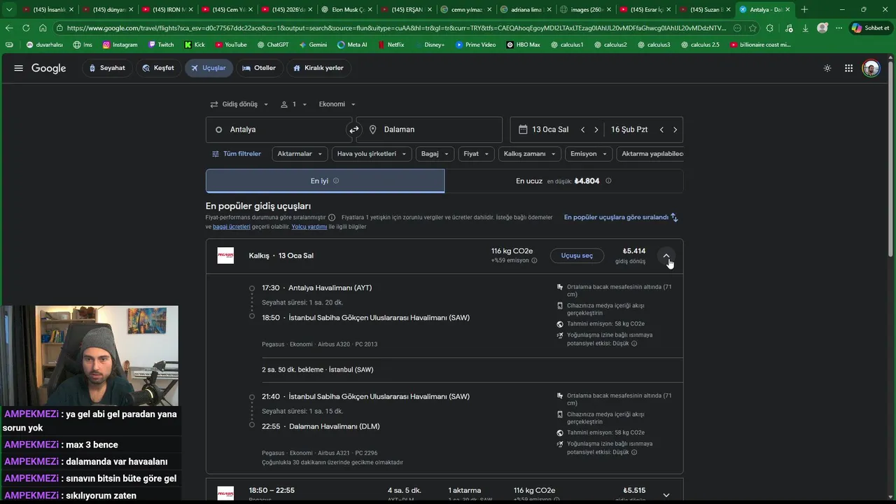Select the En ucuz sorting tab
The image size is (896, 504).
click(563, 181)
